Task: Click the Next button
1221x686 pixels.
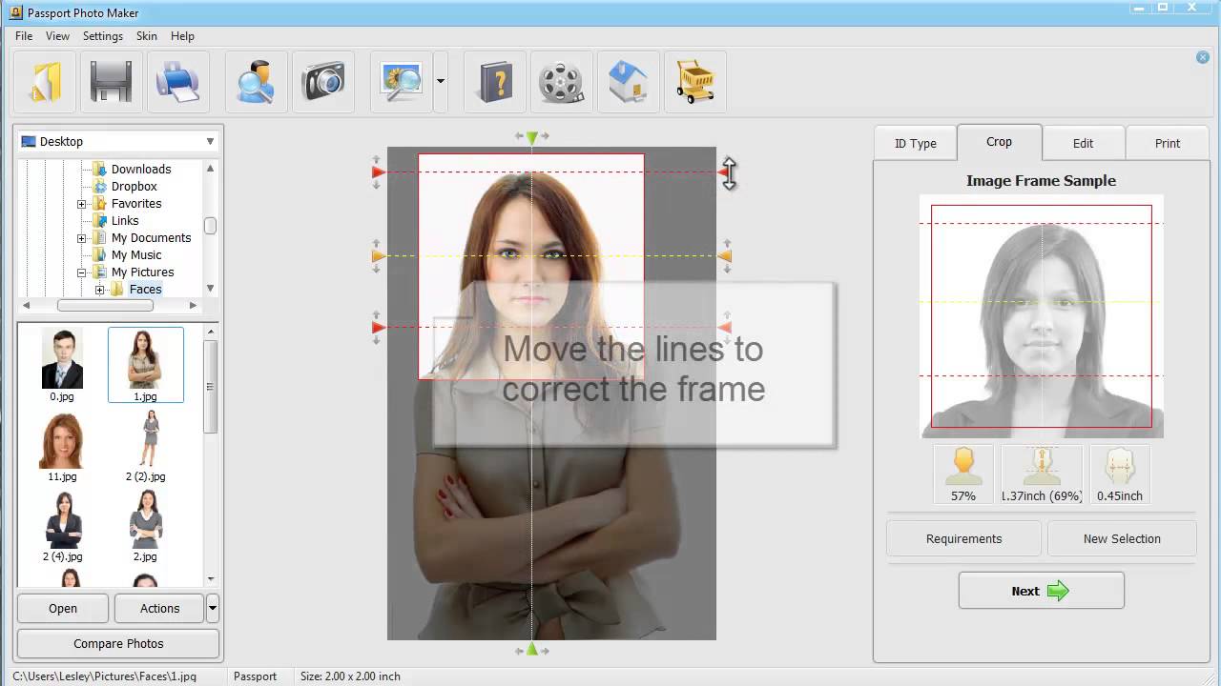Action: [1041, 591]
